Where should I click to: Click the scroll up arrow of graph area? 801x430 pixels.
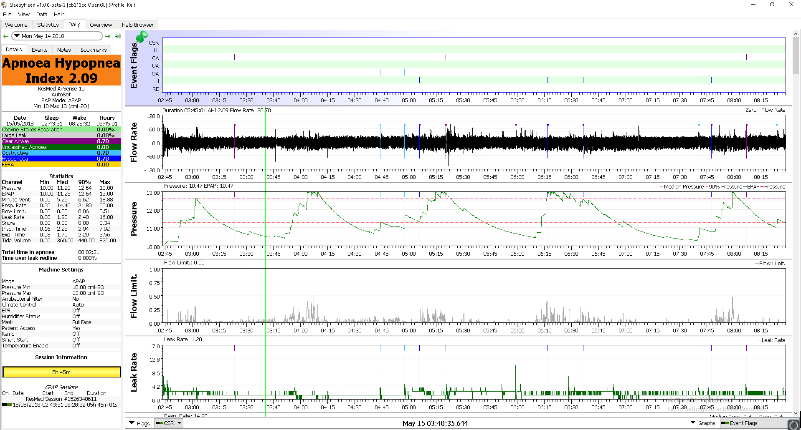[796, 34]
